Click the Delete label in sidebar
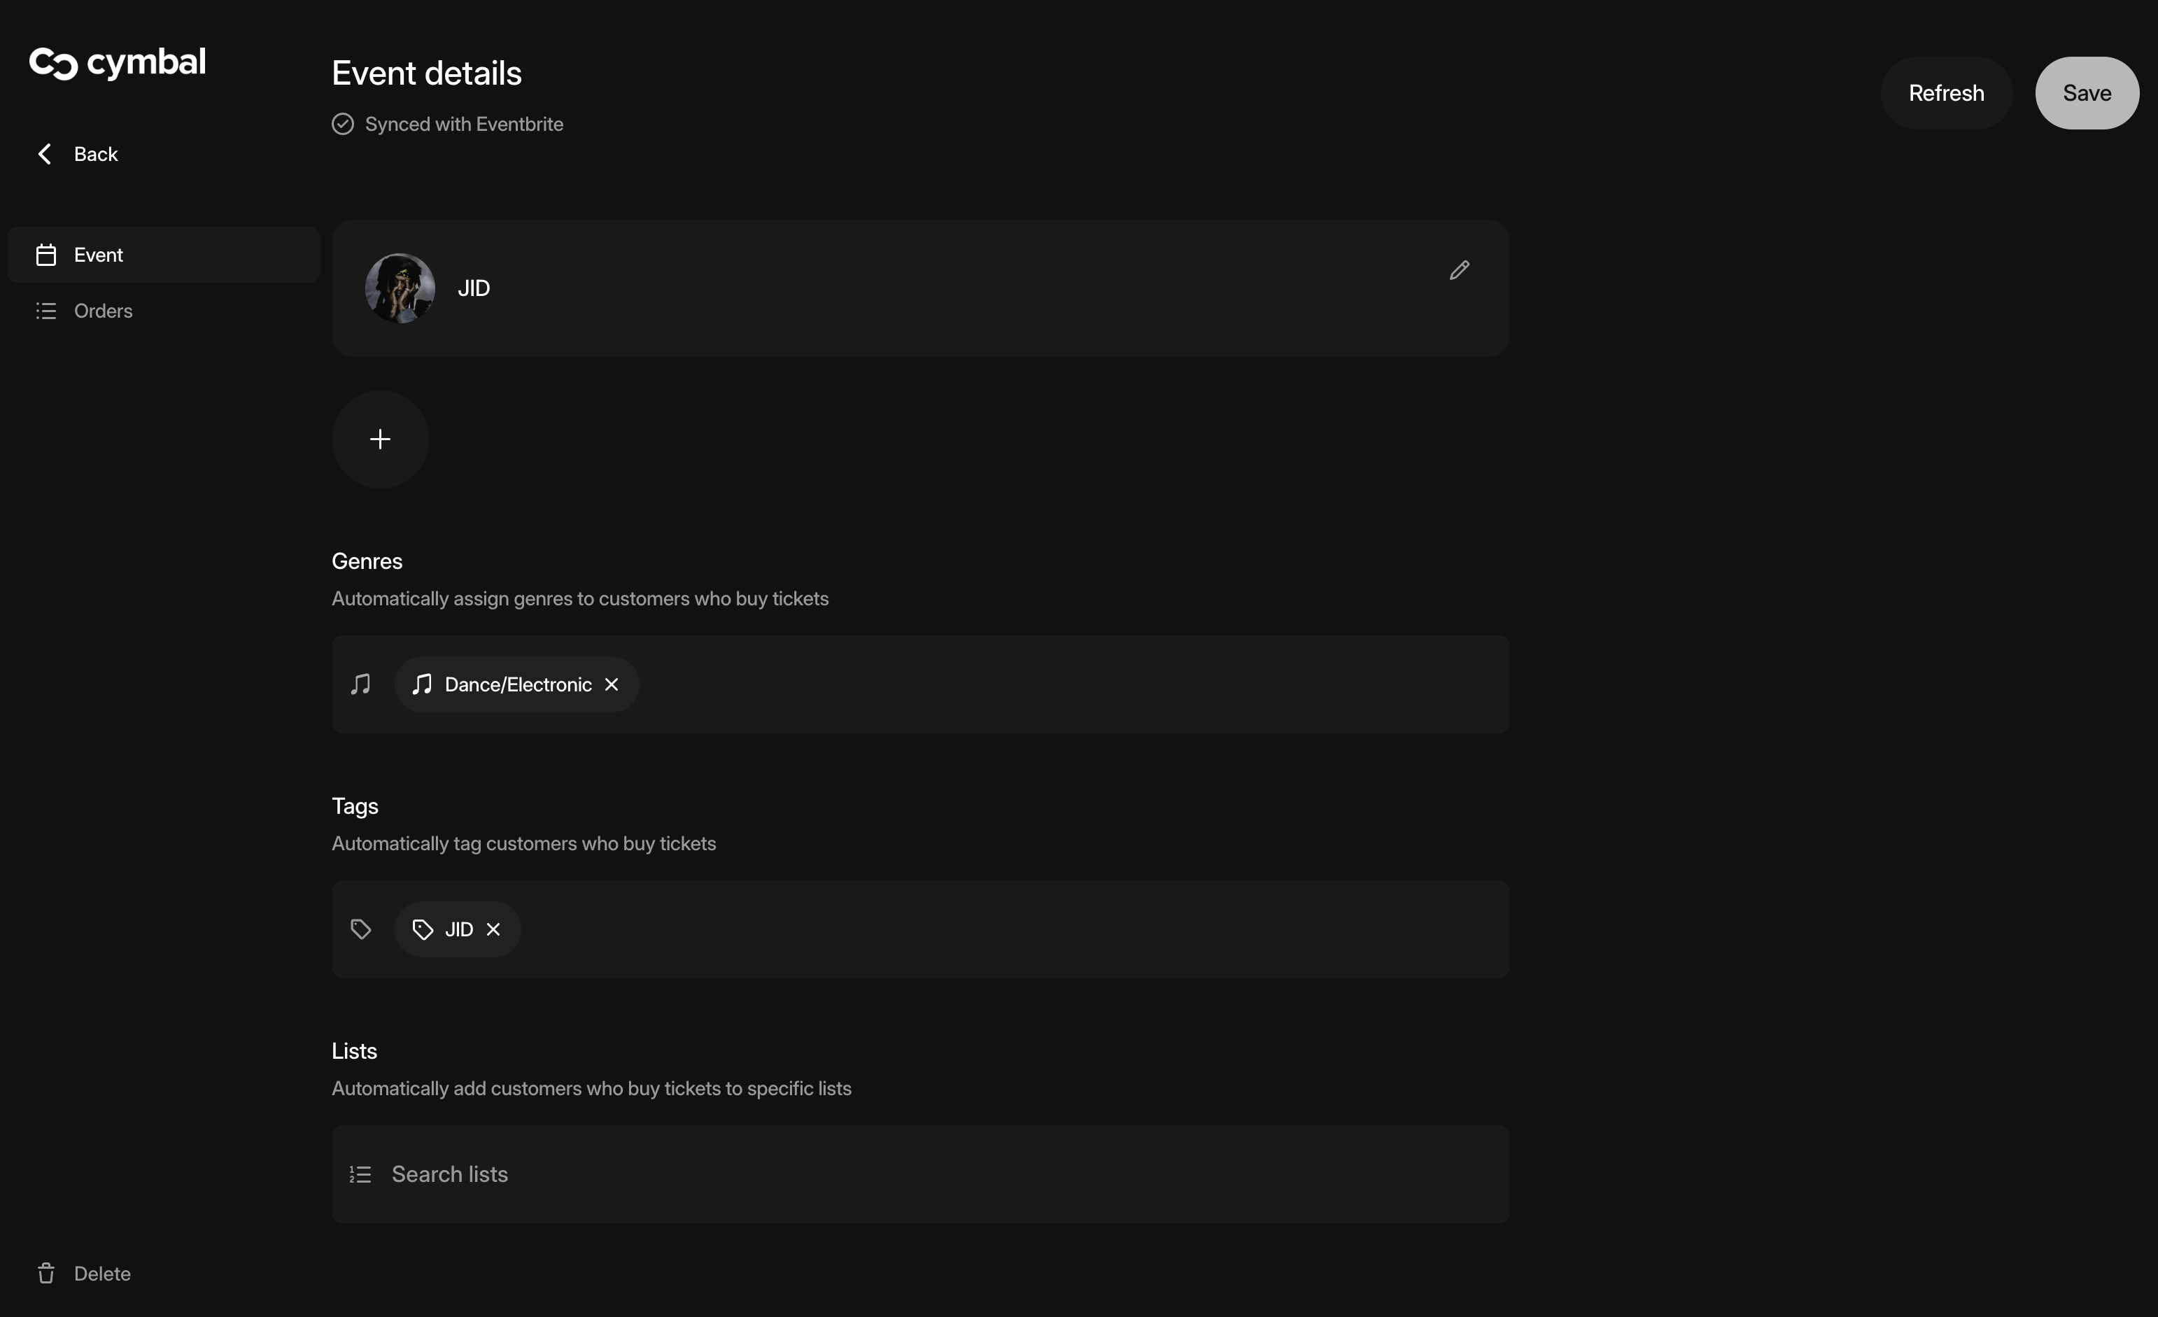Screen dimensions: 2158x1317 pos(102,1273)
